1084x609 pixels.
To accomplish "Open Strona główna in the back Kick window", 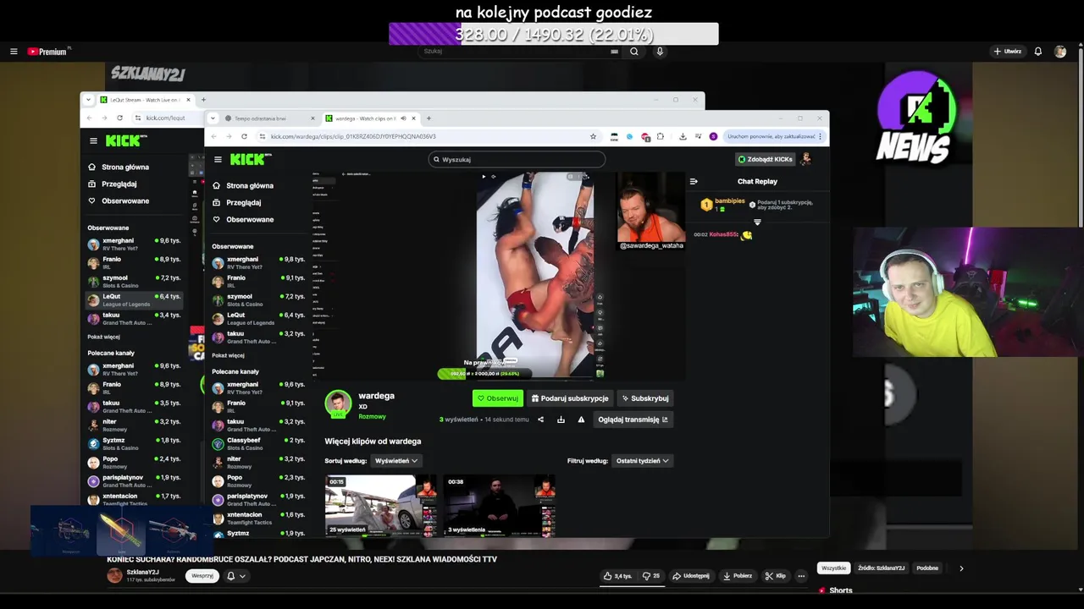I will click(x=119, y=167).
